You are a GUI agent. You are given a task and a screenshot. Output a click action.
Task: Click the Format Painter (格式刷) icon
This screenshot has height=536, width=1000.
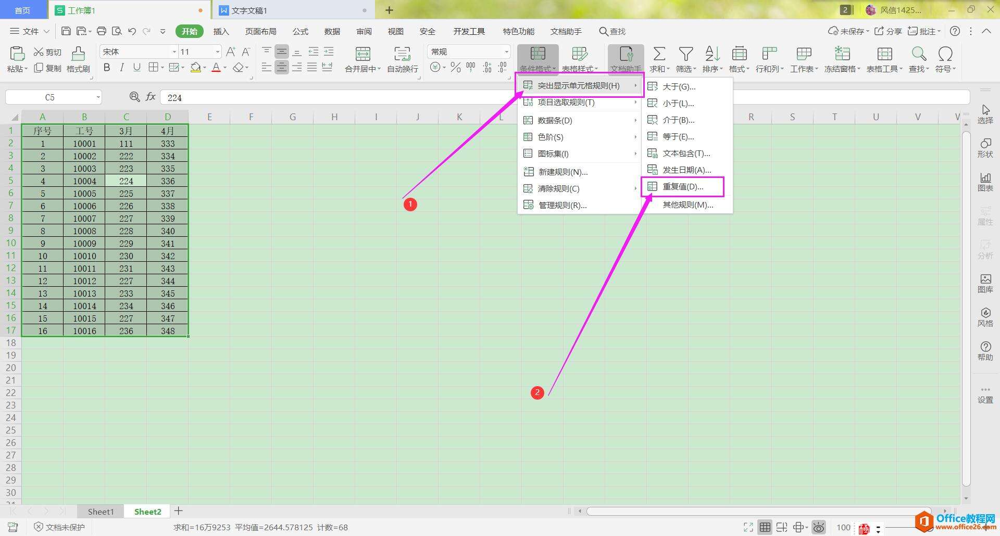(x=78, y=54)
